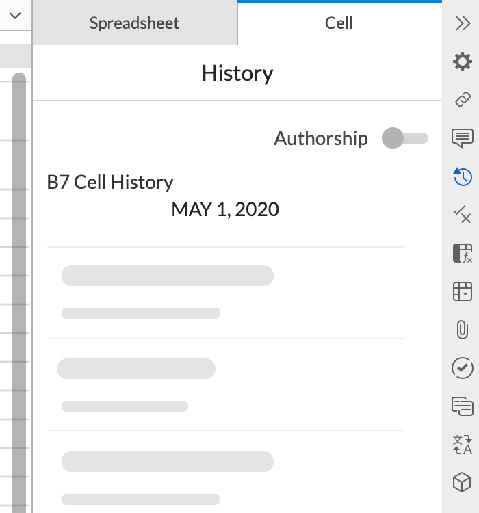Select the second history entry placeholder
Viewport: 479px width, 513px height.
pos(224,384)
